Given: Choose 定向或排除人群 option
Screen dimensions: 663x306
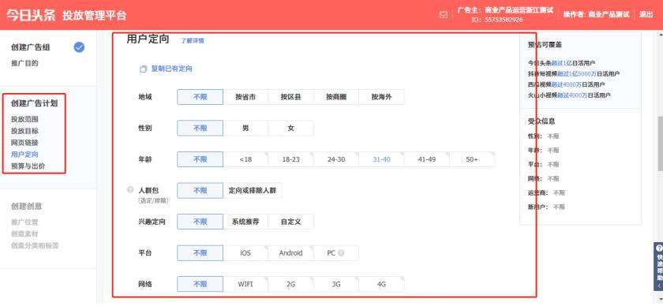Looking at the screenshot, I should coord(253,191).
